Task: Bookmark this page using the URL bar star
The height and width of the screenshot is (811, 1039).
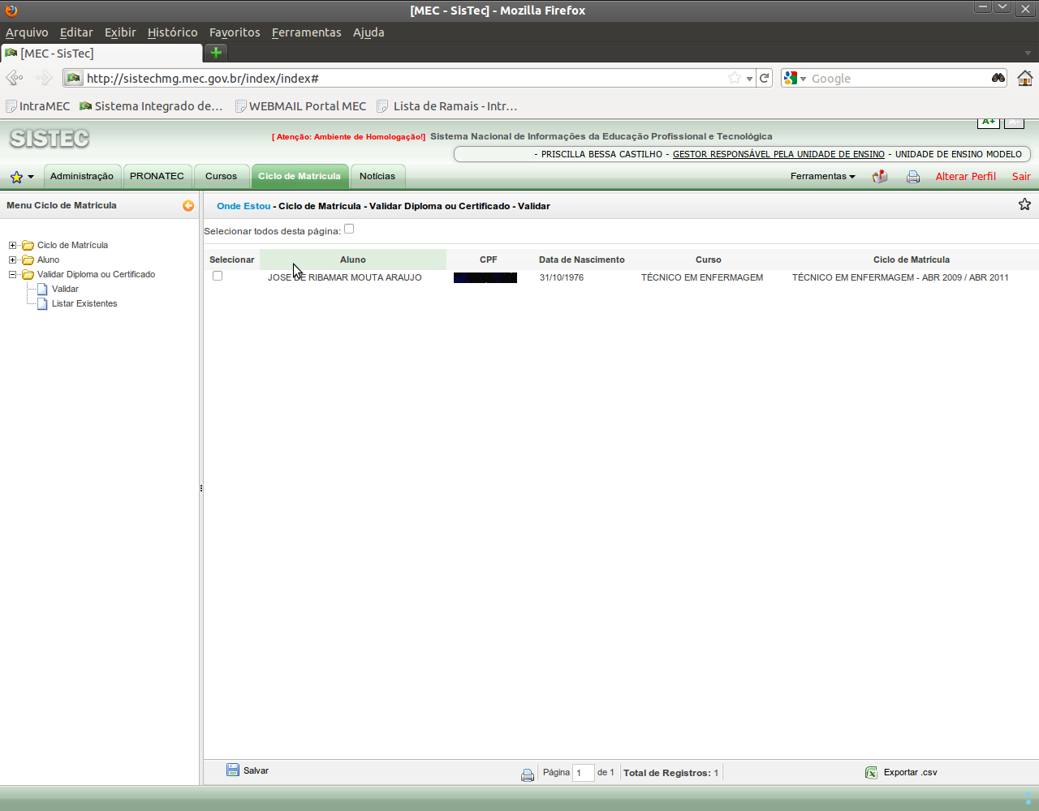Action: click(735, 79)
